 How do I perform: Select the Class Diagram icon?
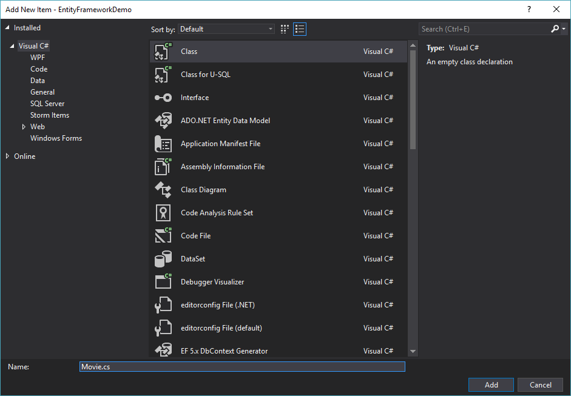click(x=163, y=190)
